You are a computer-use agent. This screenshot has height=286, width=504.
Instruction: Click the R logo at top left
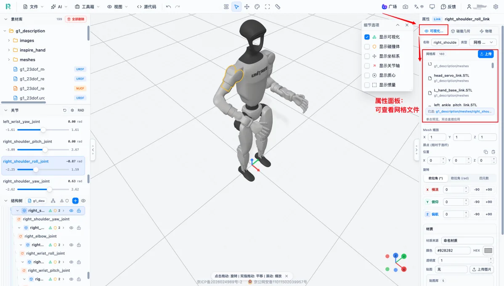8,6
